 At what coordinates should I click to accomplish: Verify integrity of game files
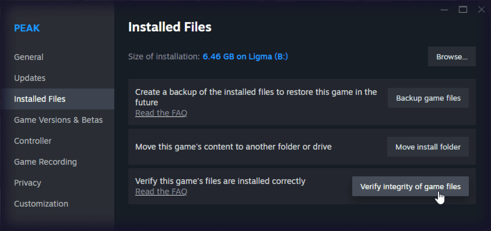[410, 186]
